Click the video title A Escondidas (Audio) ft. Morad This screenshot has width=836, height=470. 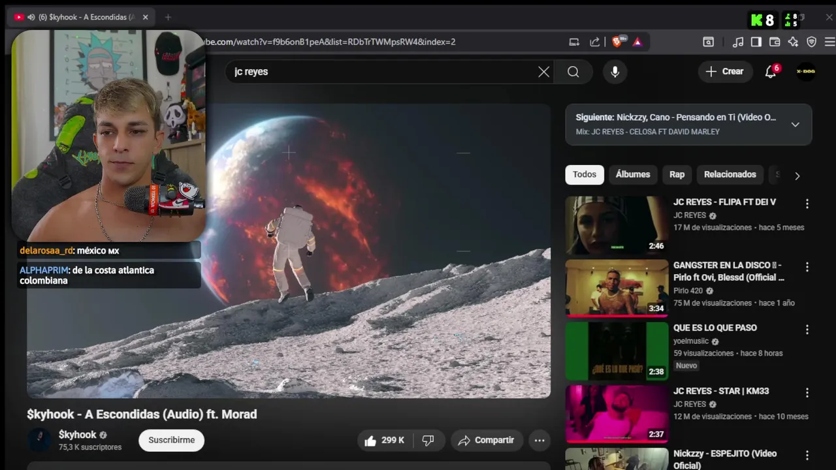(x=142, y=414)
